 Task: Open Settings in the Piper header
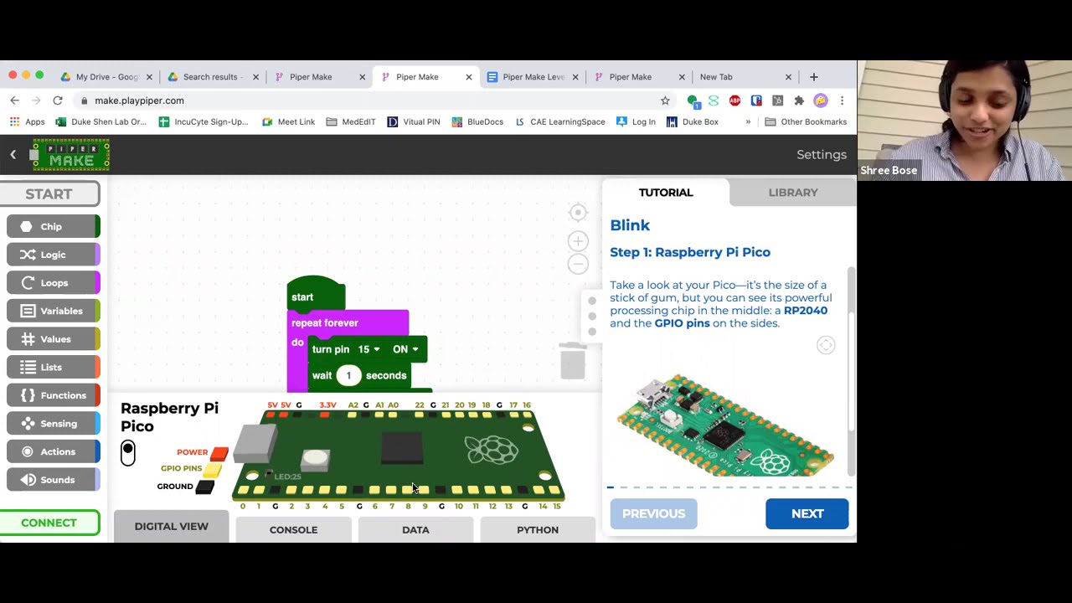[822, 155]
